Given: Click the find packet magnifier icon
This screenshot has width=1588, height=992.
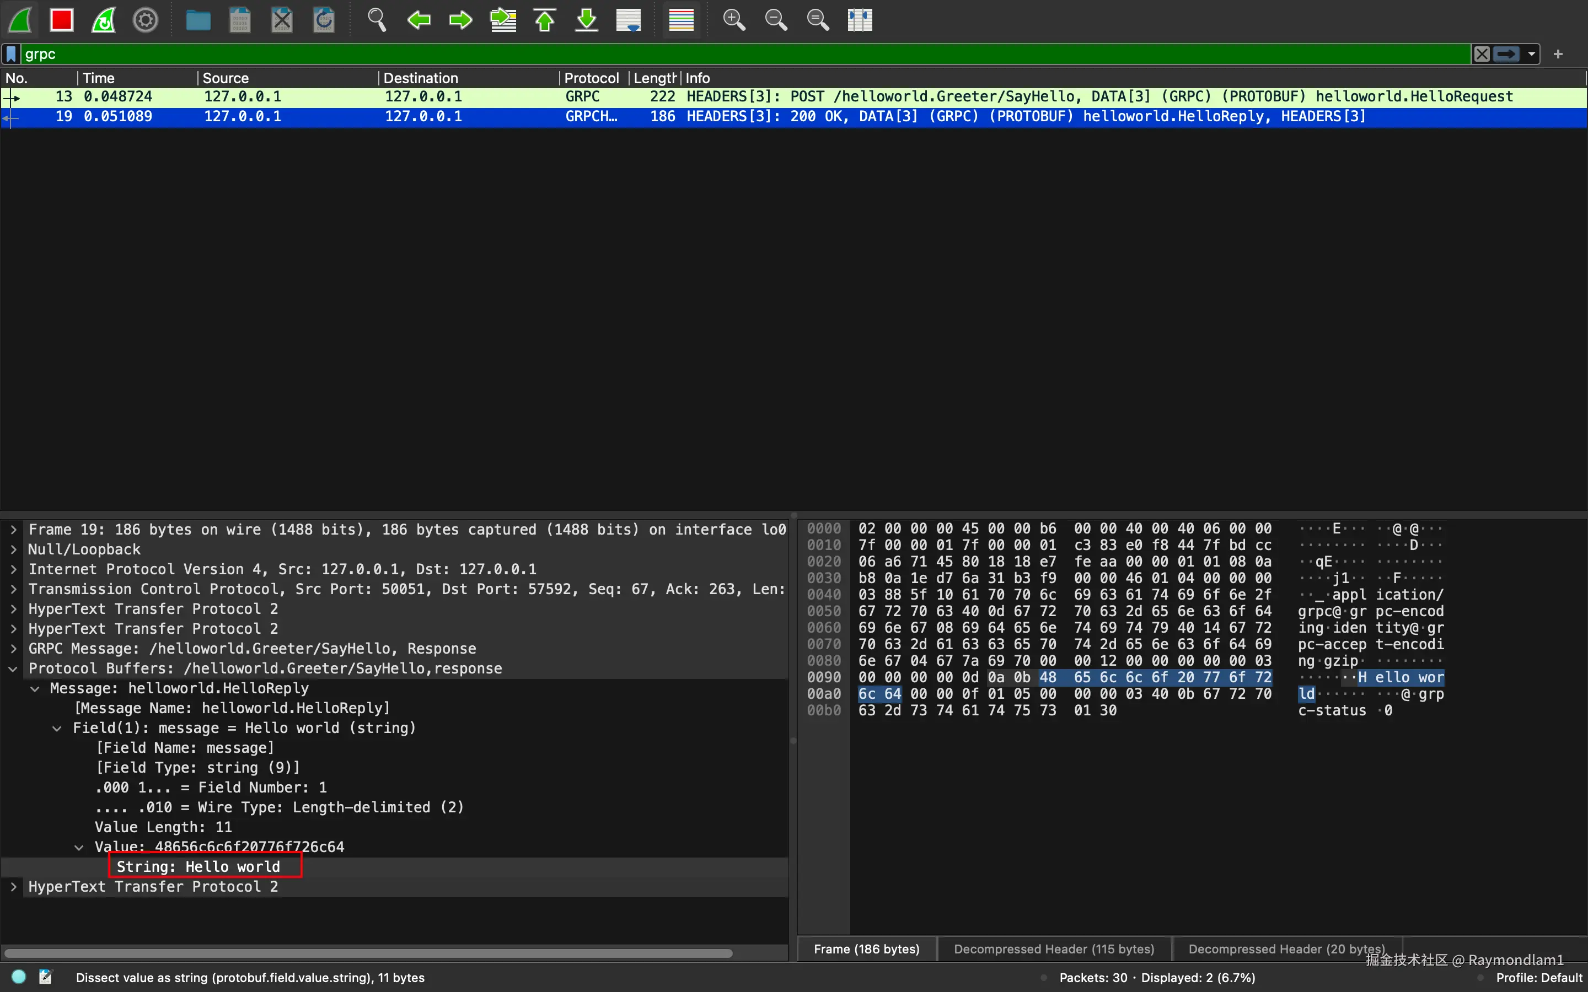Looking at the screenshot, I should pos(377,20).
